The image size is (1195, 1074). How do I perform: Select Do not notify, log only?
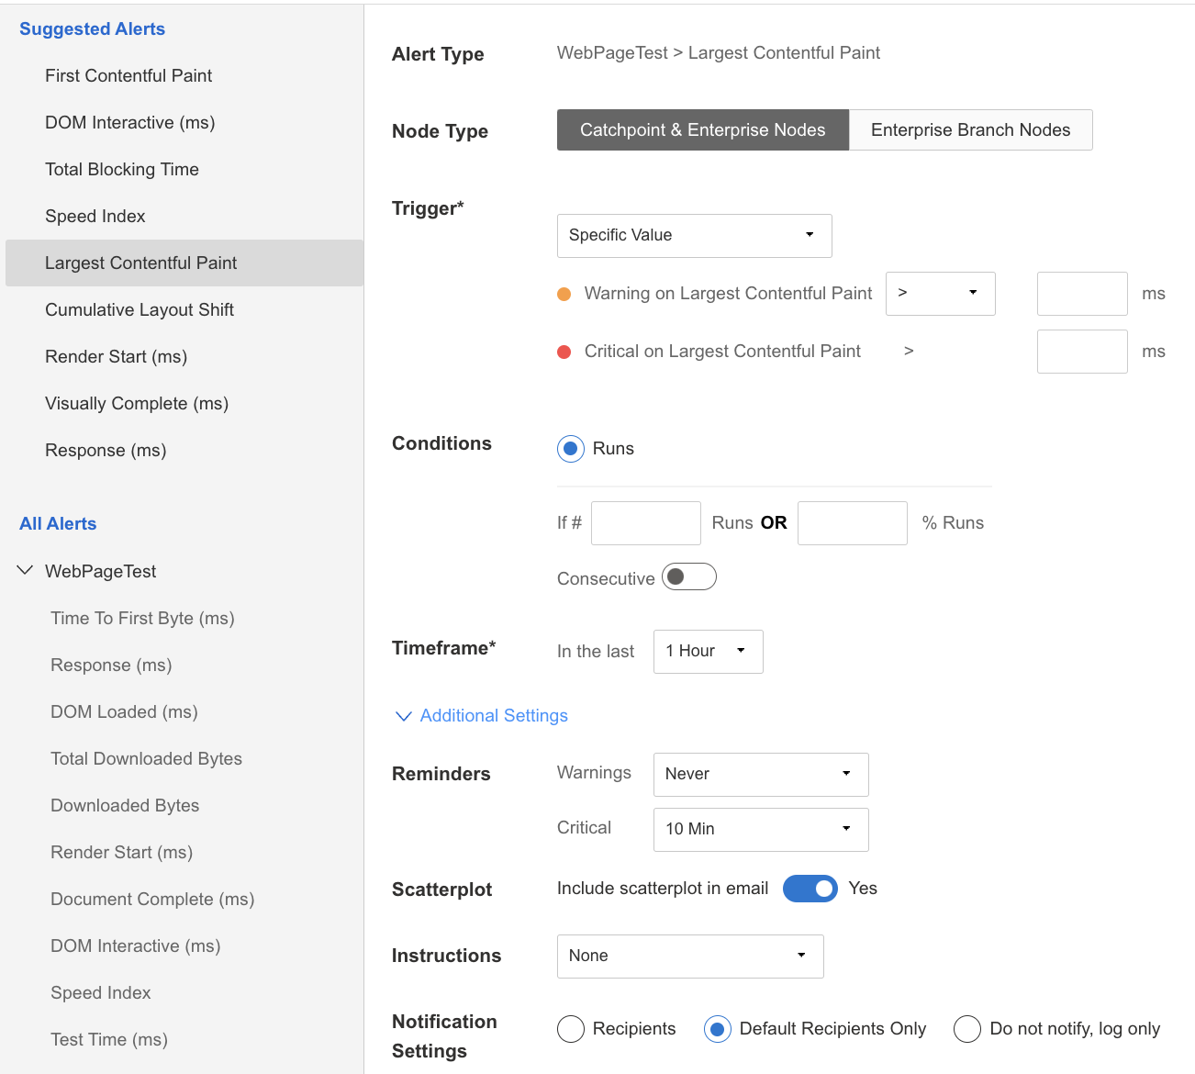[x=967, y=1029]
